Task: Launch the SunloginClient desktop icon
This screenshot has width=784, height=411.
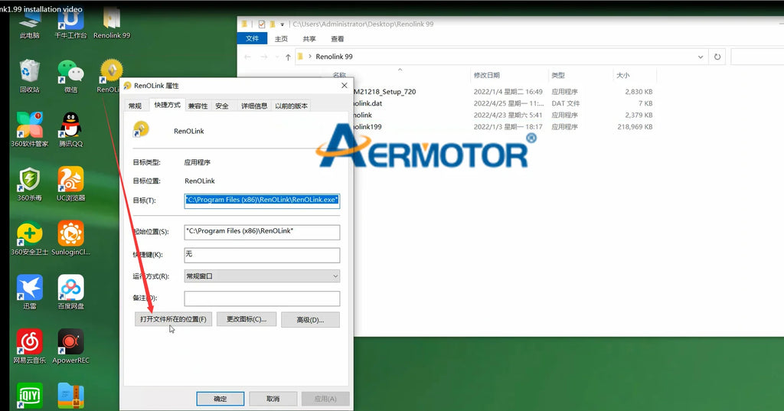Action: click(x=70, y=238)
